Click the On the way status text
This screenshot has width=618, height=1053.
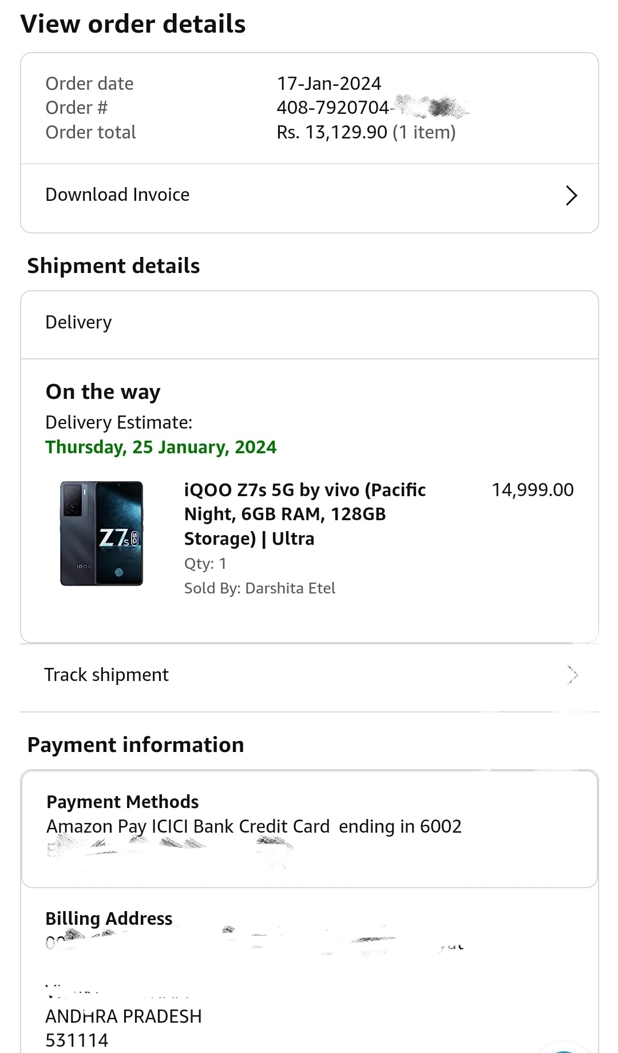pyautogui.click(x=103, y=391)
